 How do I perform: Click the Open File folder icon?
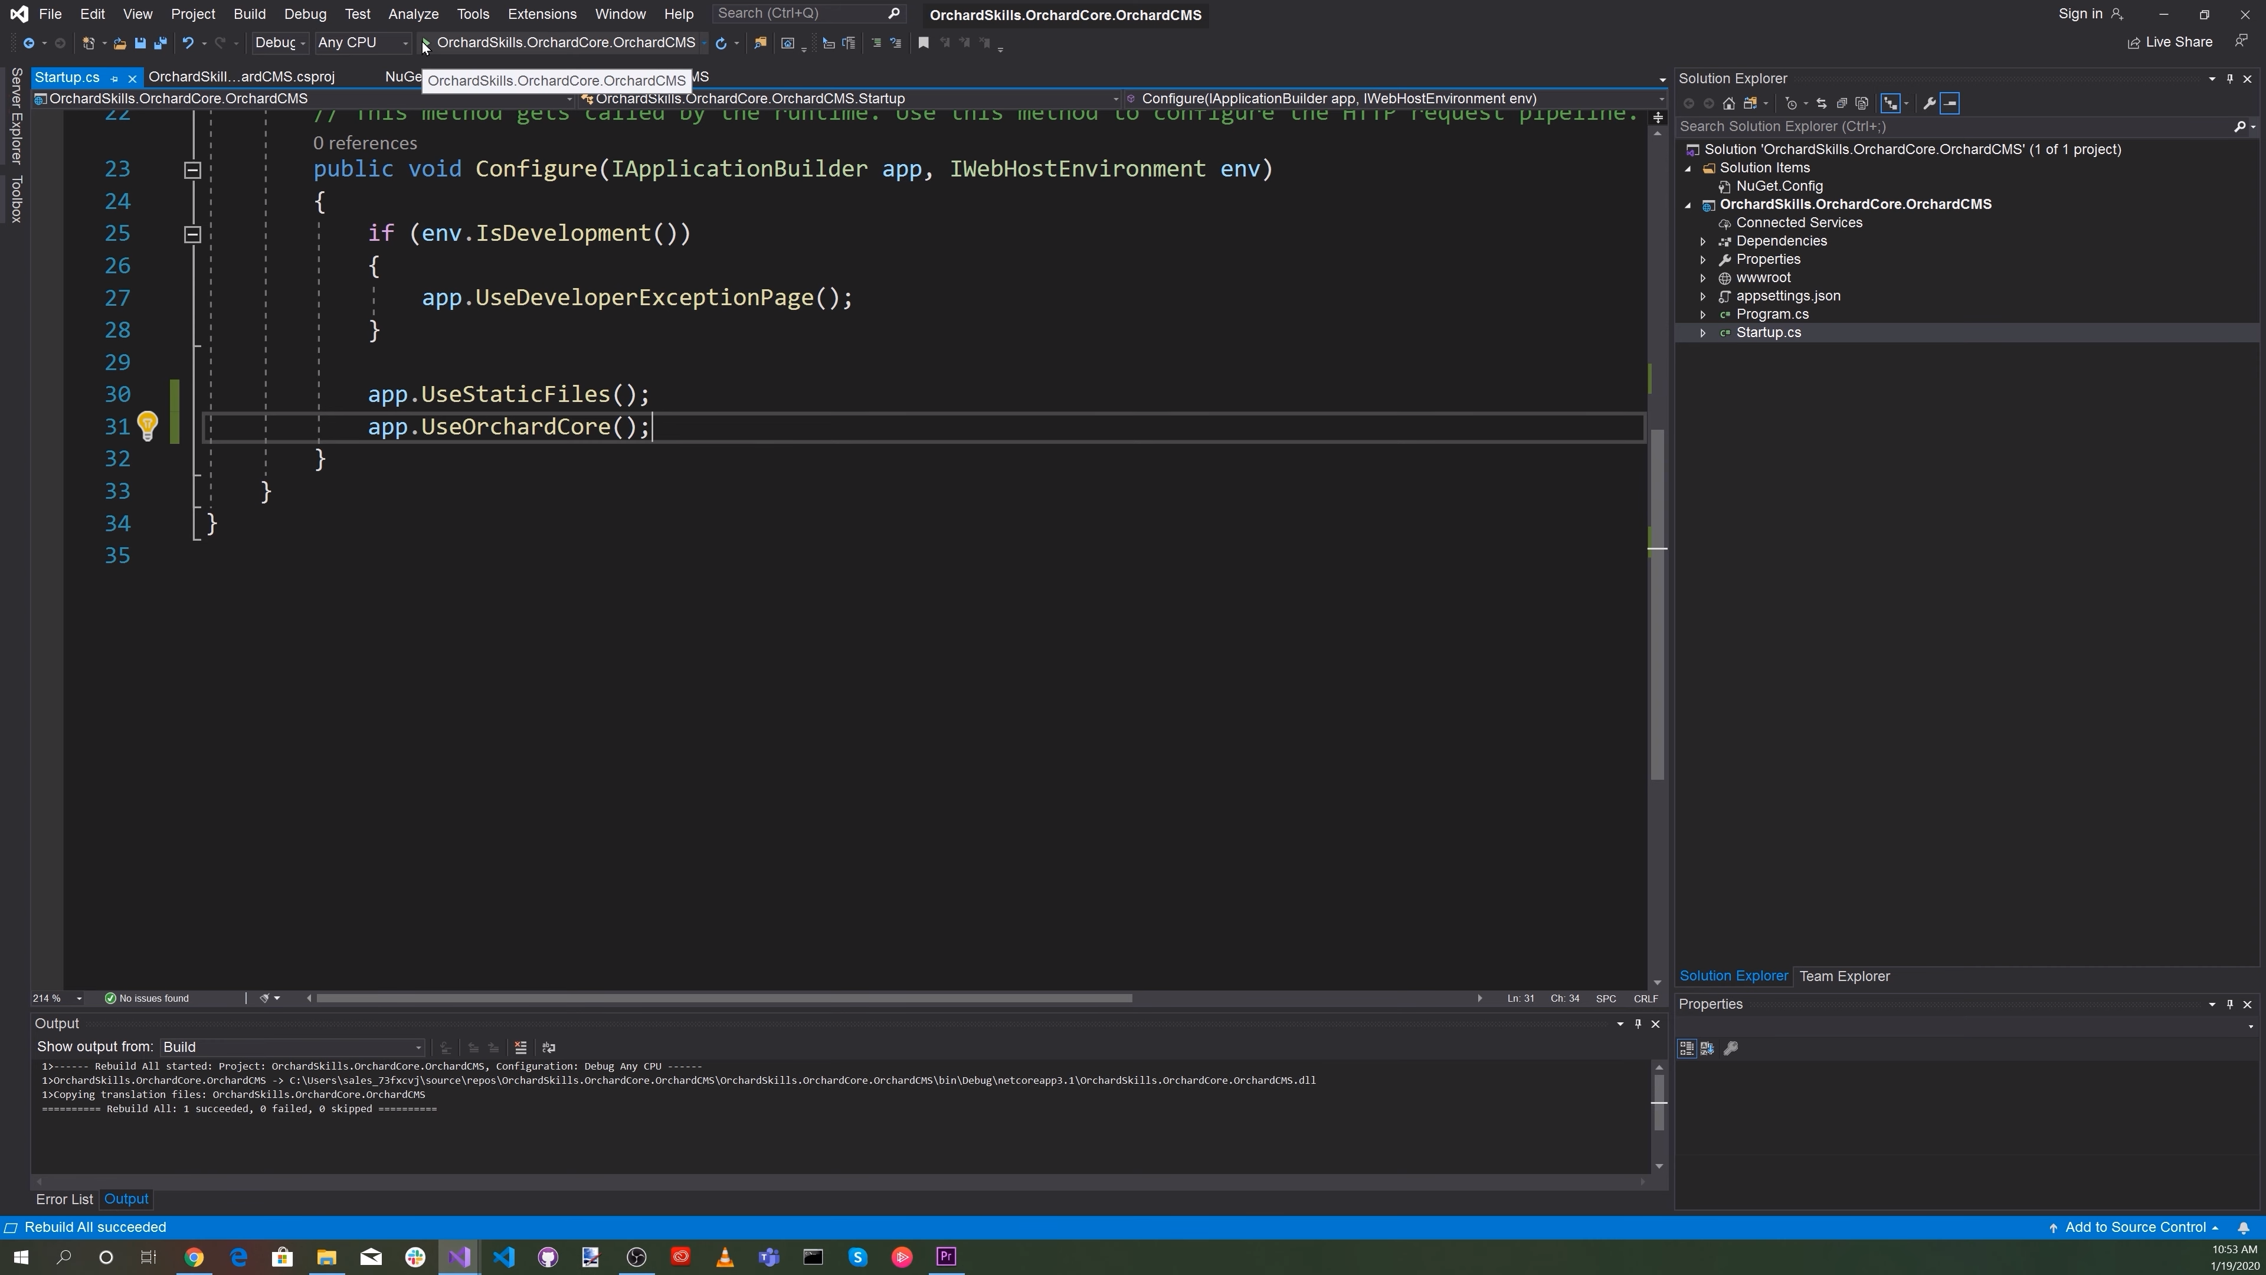point(120,43)
